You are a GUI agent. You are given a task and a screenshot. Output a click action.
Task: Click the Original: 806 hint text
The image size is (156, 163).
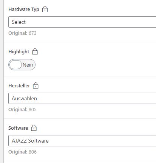click(22, 152)
